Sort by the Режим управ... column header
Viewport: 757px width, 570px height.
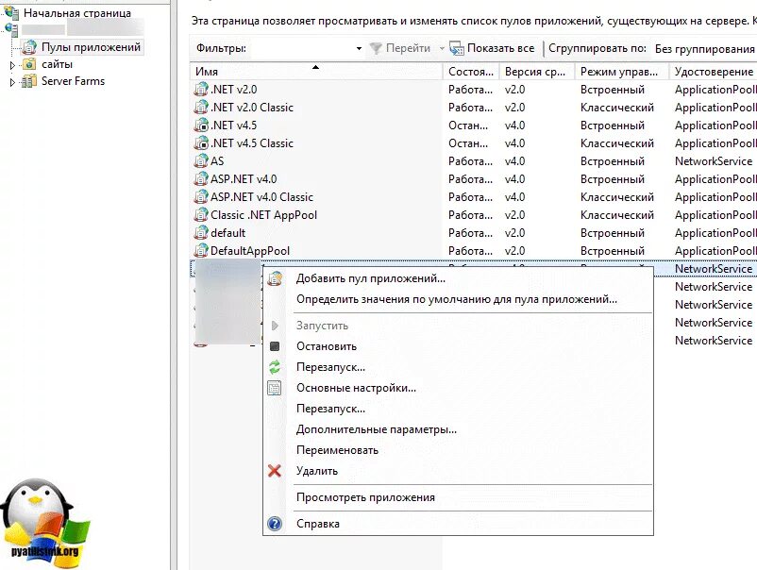pos(621,72)
